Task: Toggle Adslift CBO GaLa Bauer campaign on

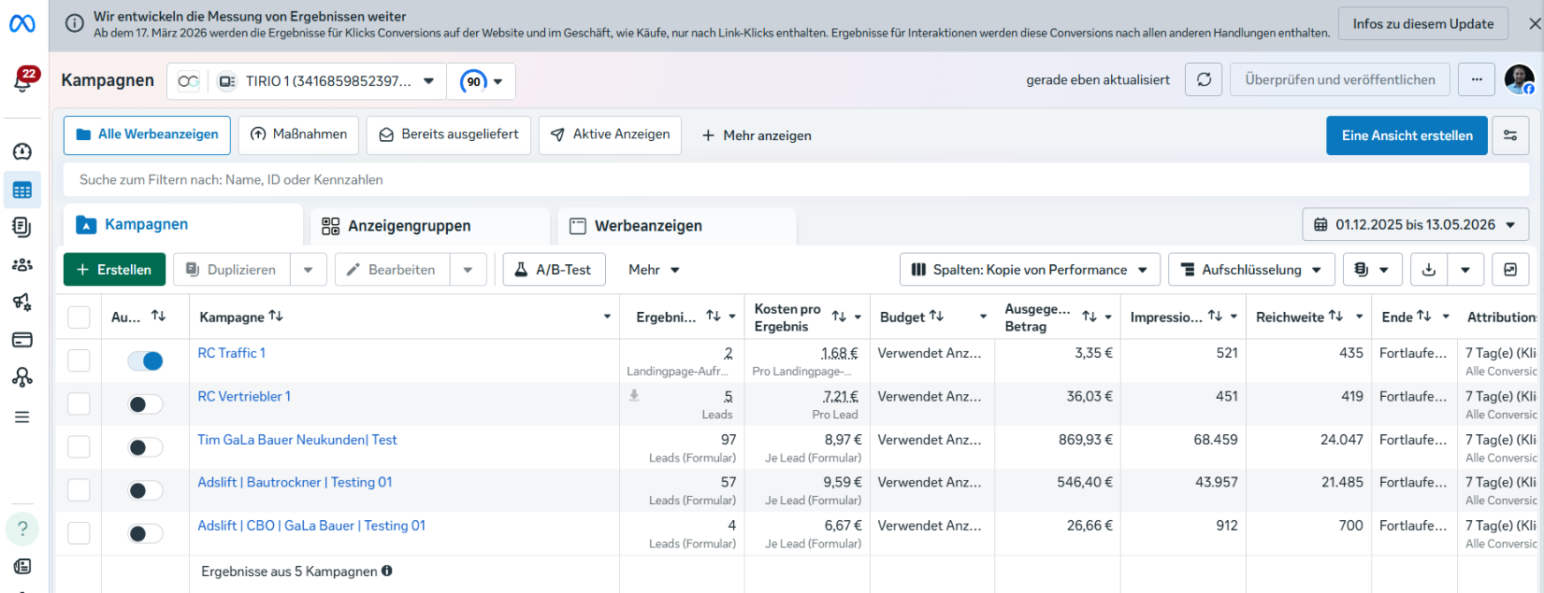Action: tap(145, 533)
